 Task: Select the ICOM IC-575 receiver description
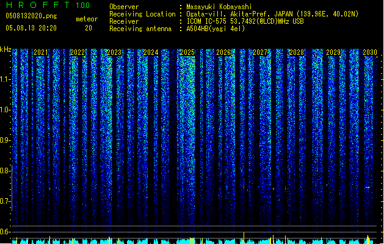(x=245, y=21)
